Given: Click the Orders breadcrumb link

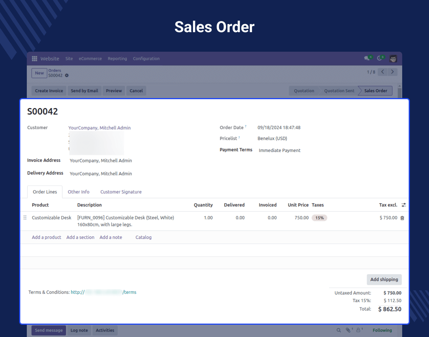Looking at the screenshot, I should pos(55,70).
